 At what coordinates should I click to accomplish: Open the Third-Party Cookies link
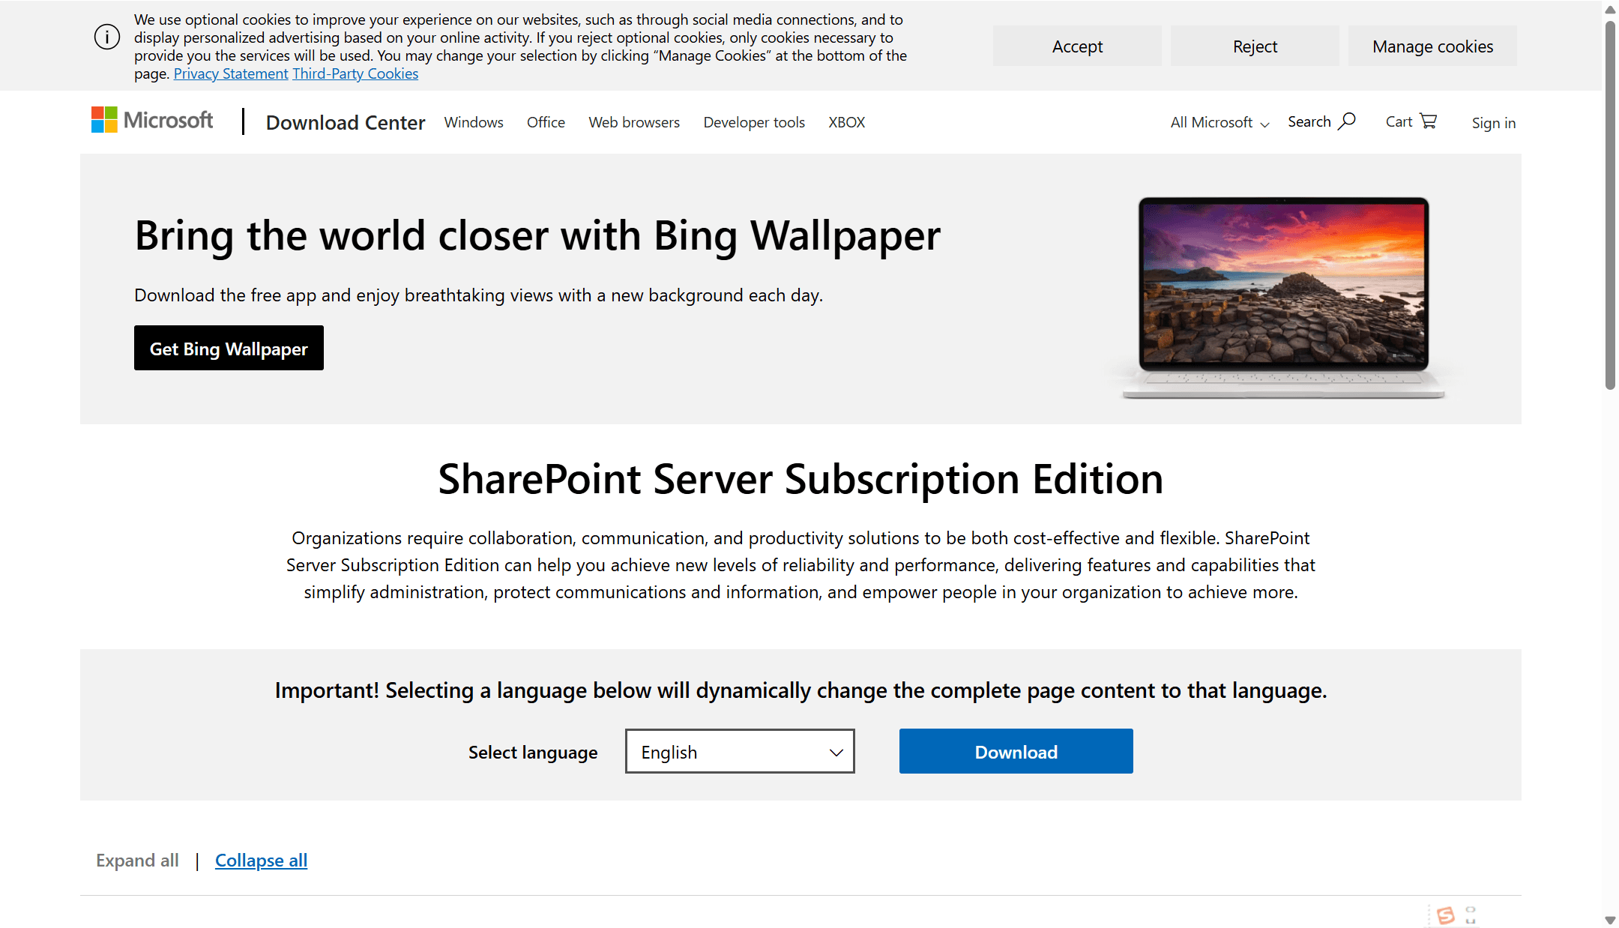click(355, 73)
